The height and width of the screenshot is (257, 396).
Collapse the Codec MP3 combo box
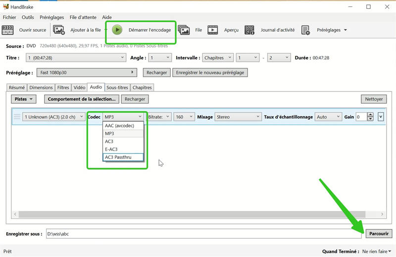[x=123, y=117]
